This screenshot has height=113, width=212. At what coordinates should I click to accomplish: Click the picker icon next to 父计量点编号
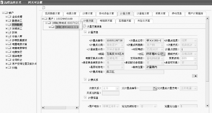coord(155,88)
